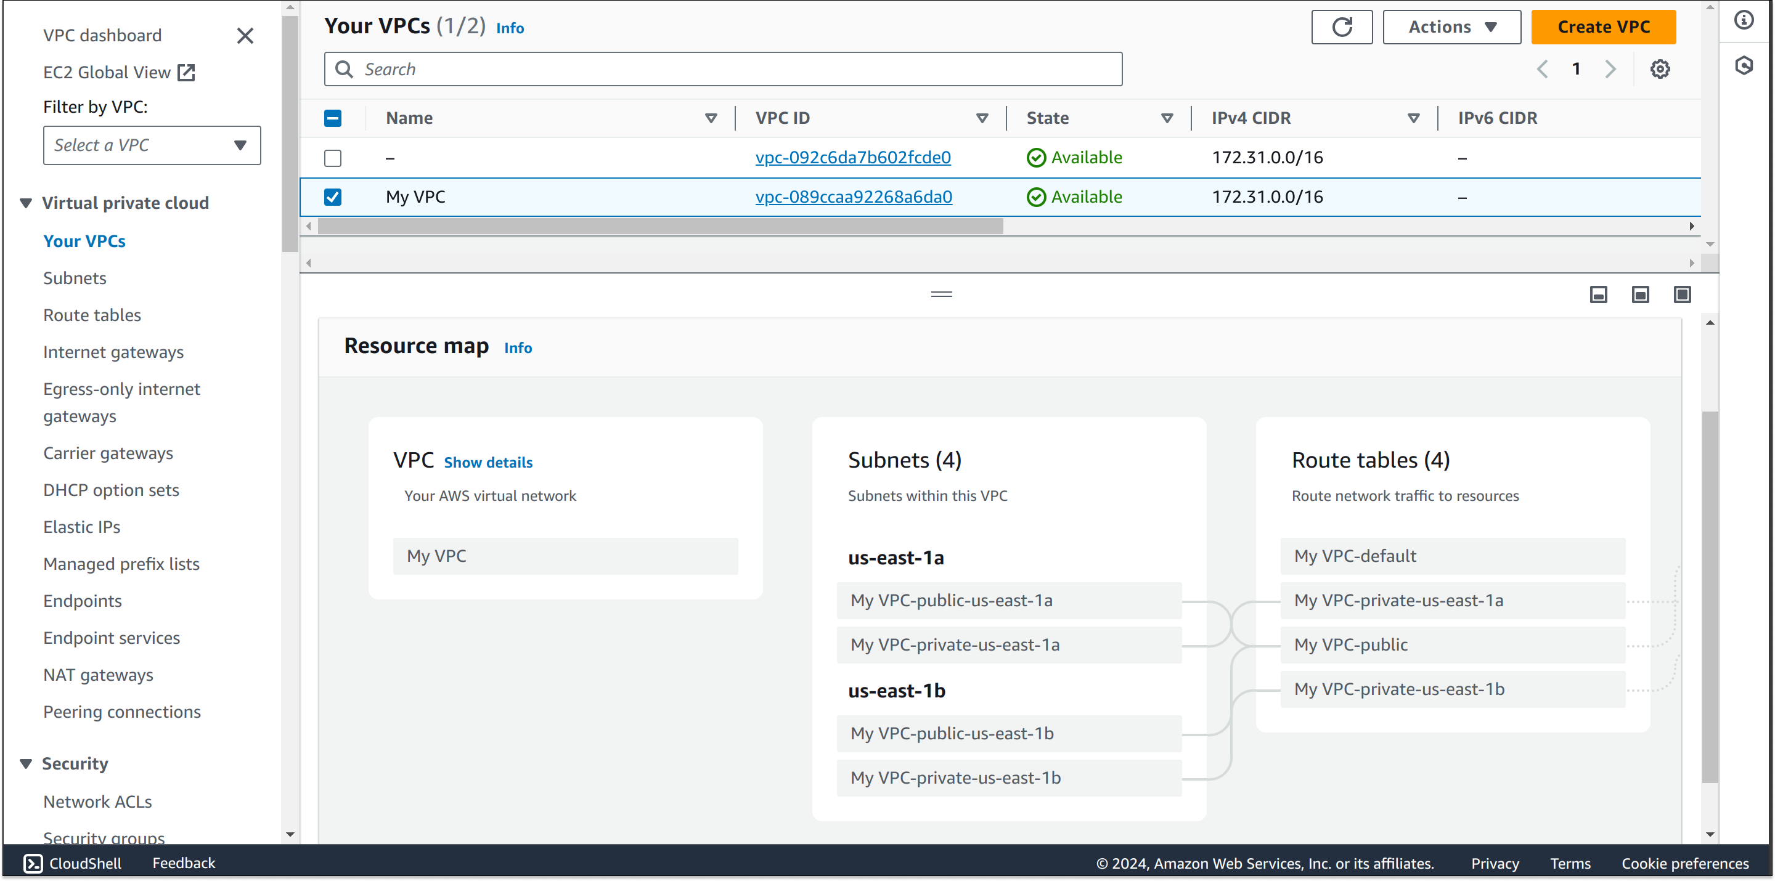Click inside the VPC search field
1775x881 pixels.
coord(722,68)
